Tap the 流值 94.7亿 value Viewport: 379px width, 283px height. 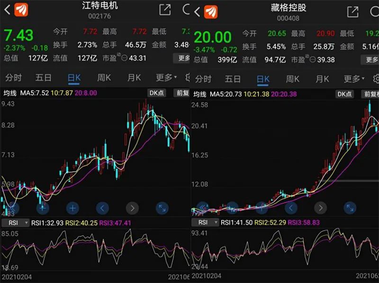(x=275, y=60)
